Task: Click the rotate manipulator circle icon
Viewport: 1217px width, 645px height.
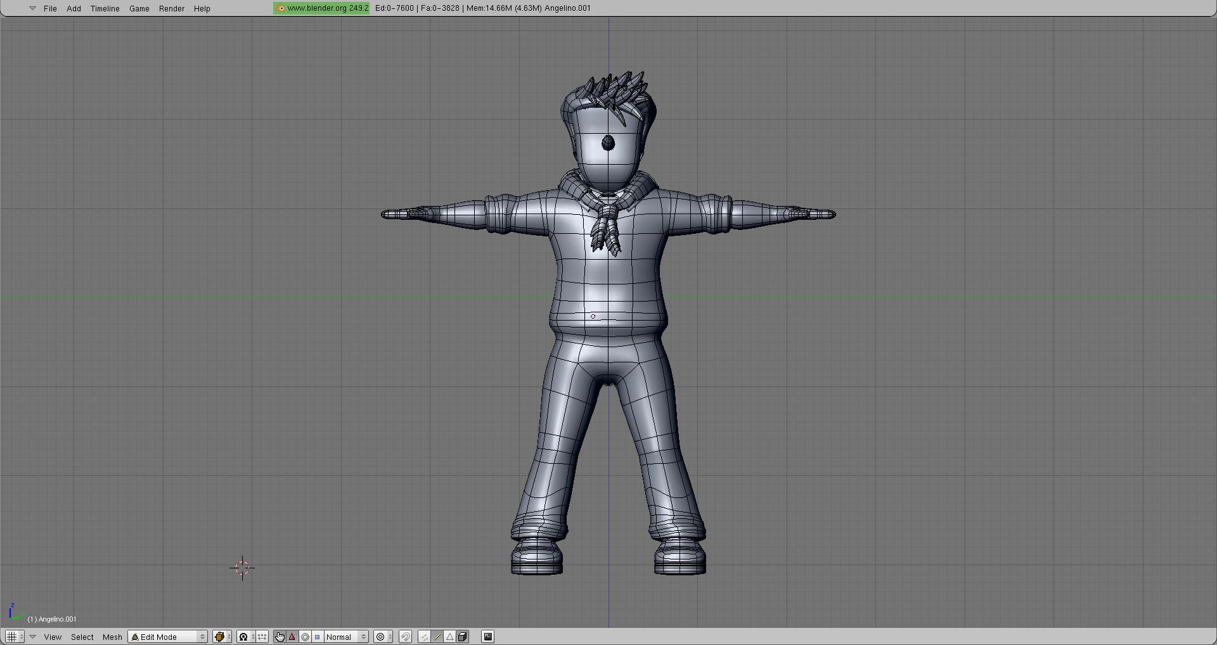Action: [305, 637]
